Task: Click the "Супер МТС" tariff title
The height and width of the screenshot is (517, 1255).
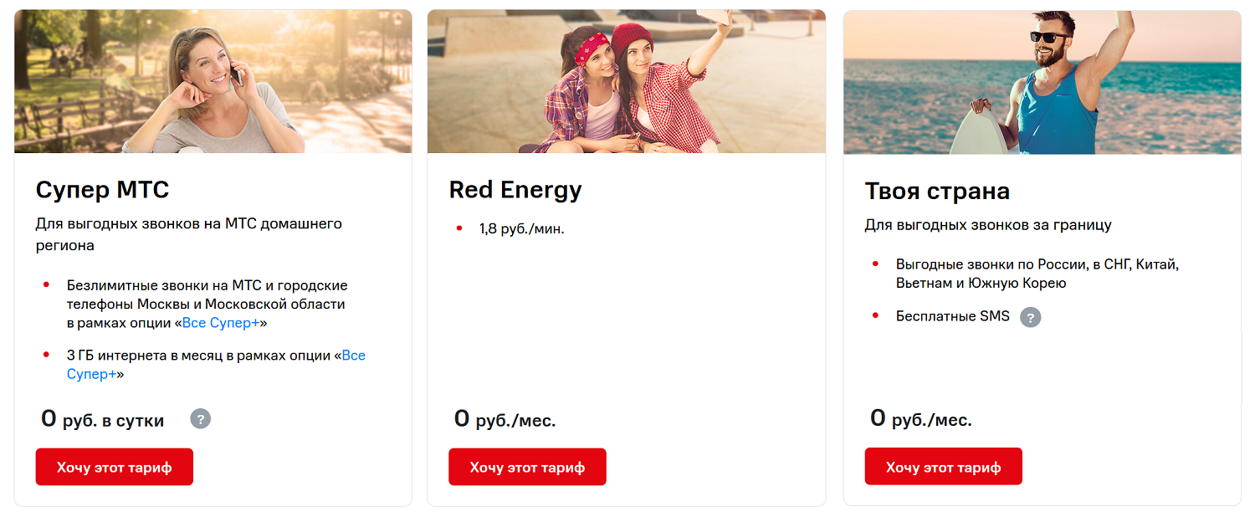Action: coord(102,190)
